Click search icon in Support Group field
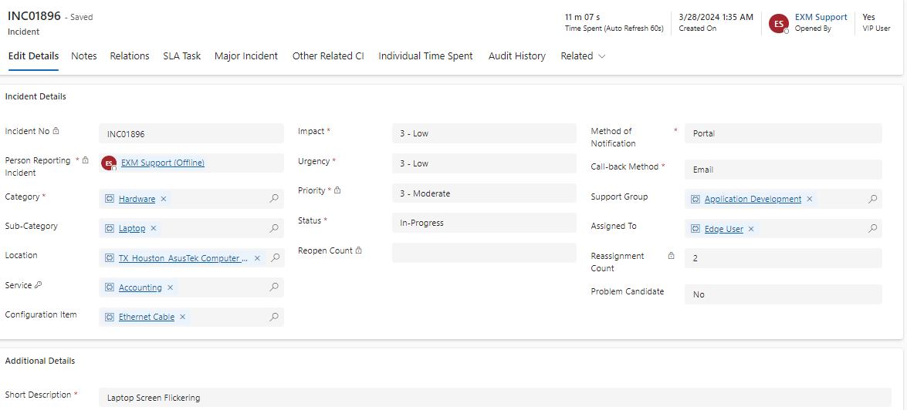 pos(872,200)
